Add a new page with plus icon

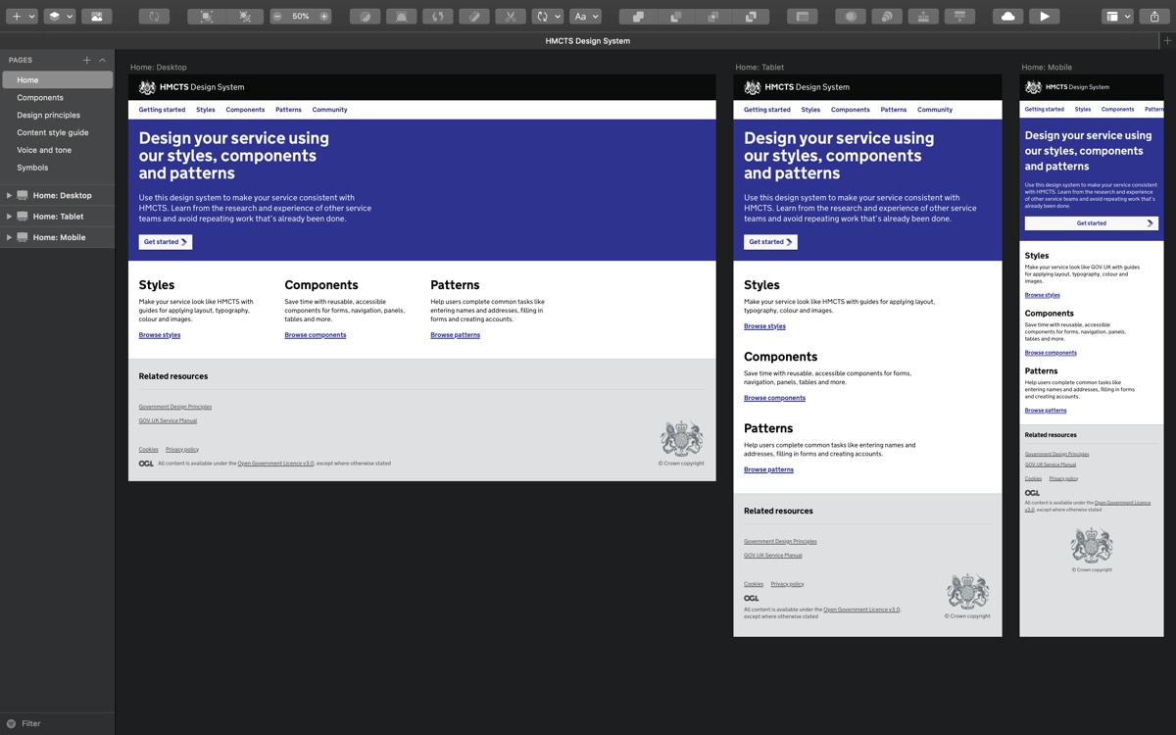[86, 61]
